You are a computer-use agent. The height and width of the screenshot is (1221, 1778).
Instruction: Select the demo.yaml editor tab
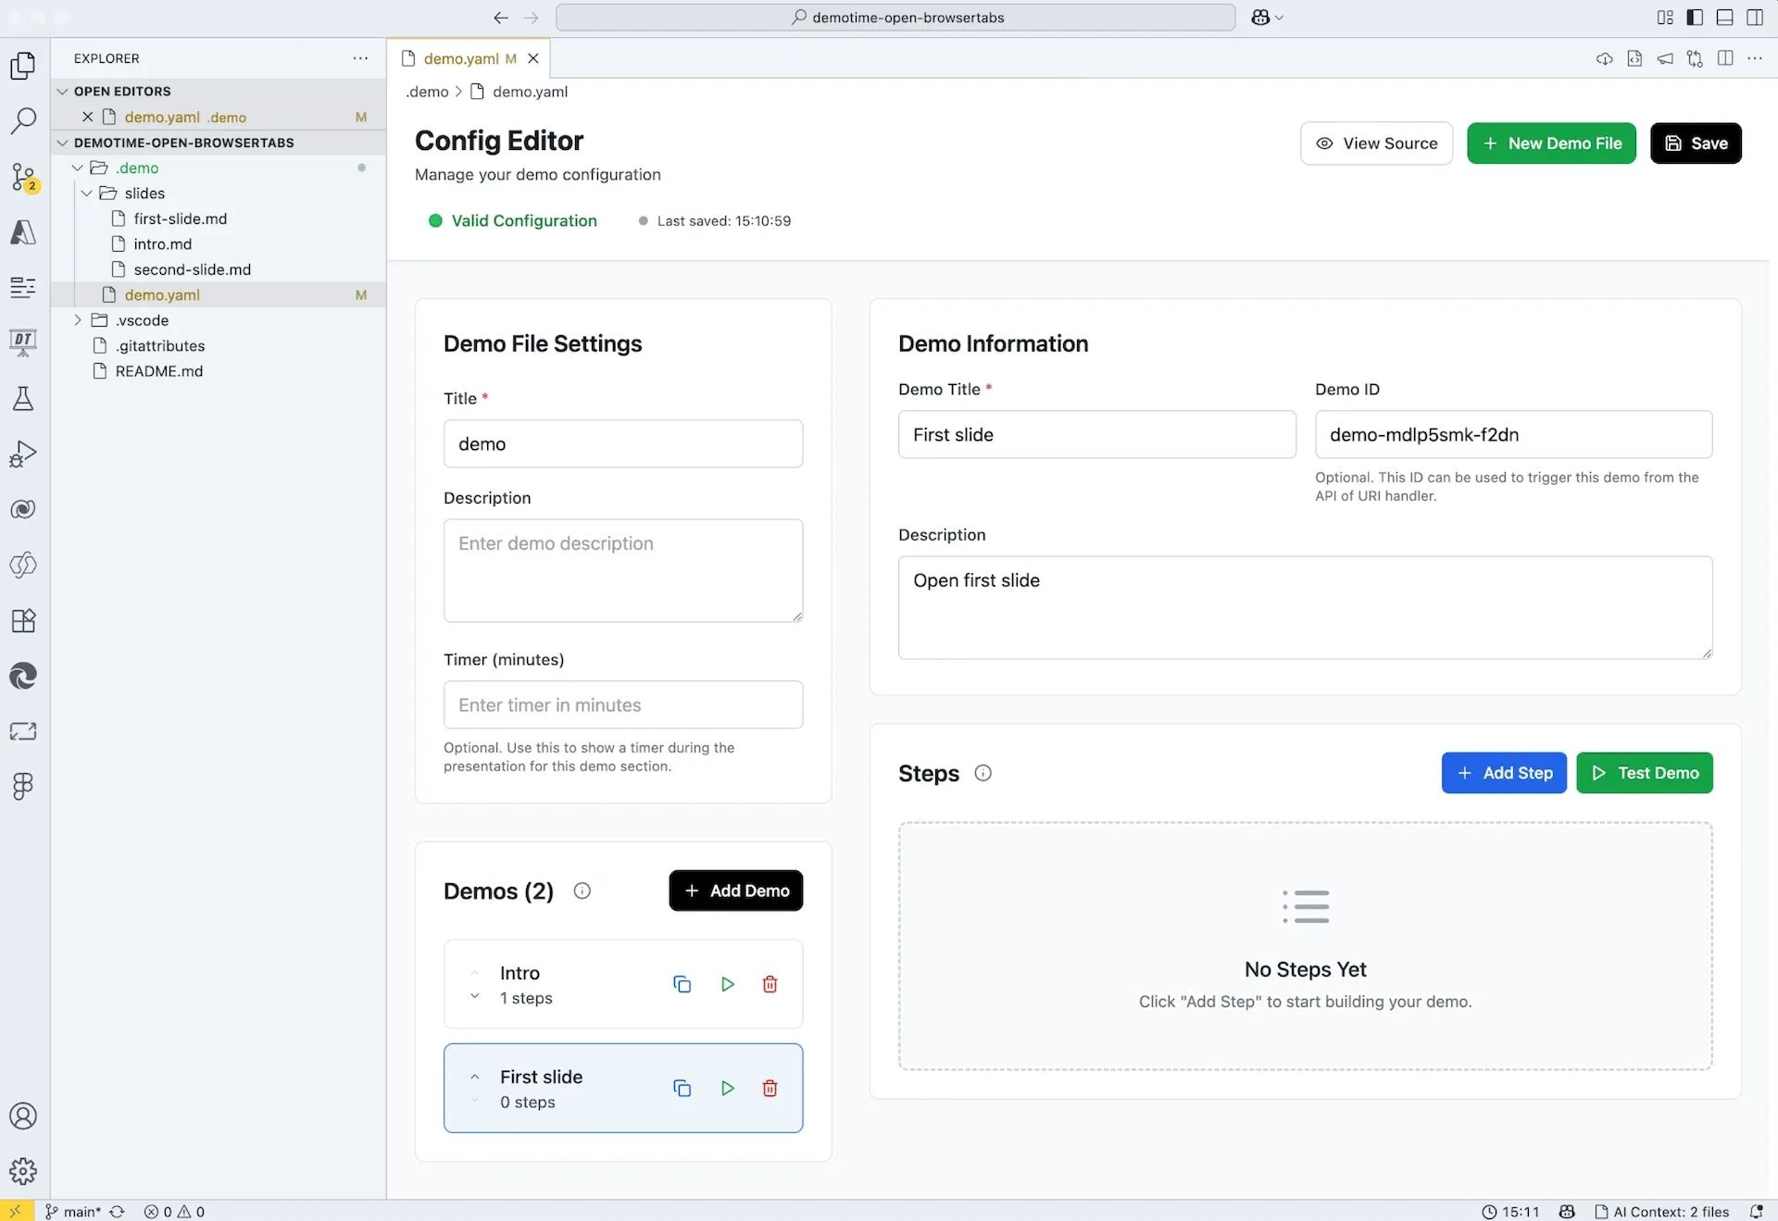tap(460, 58)
